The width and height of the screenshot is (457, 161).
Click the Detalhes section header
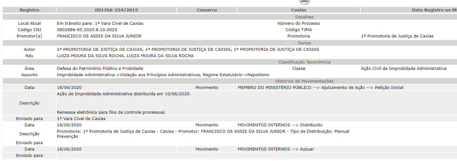(x=304, y=17)
